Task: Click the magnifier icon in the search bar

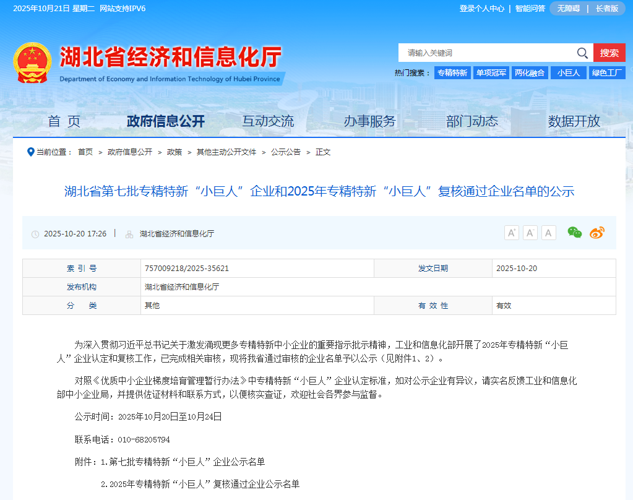Action: pyautogui.click(x=581, y=53)
